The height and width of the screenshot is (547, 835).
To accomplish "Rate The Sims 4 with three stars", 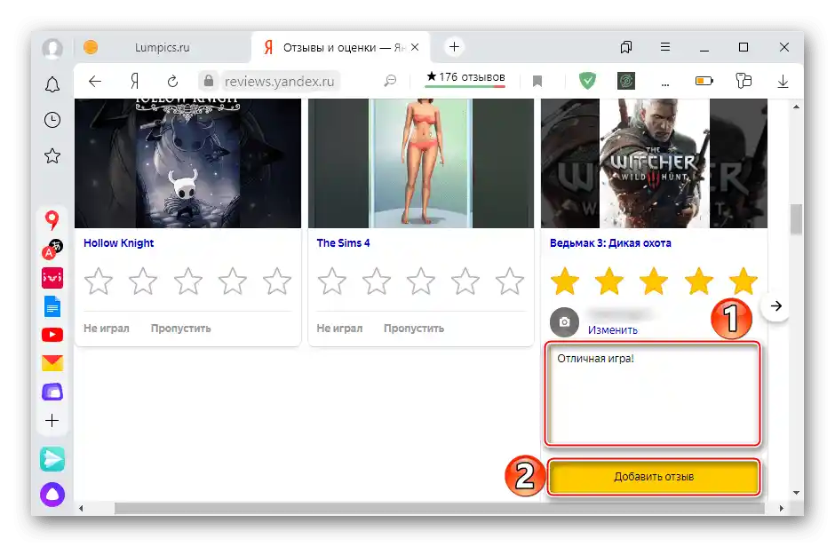I will (421, 281).
